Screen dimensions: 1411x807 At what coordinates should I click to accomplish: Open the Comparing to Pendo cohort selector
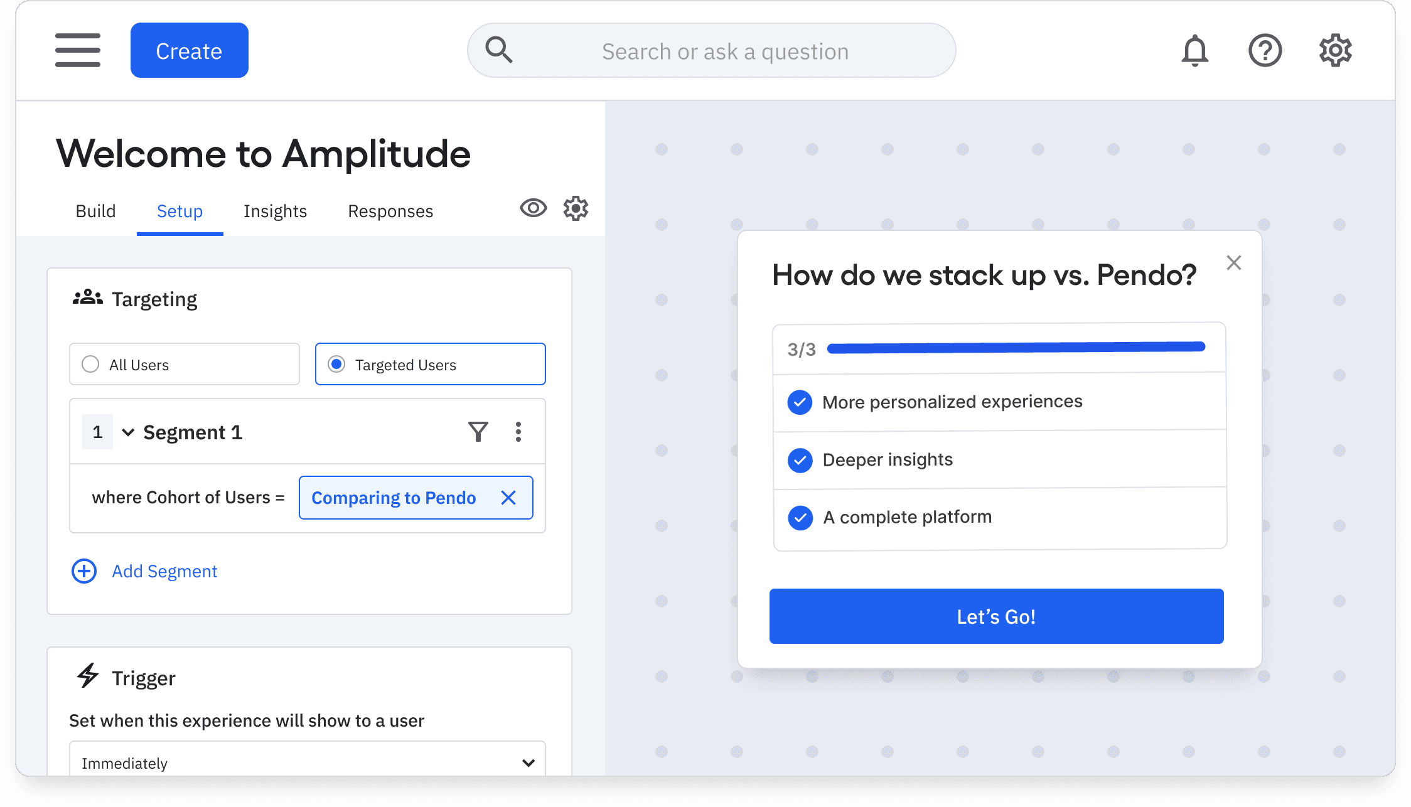tap(394, 498)
